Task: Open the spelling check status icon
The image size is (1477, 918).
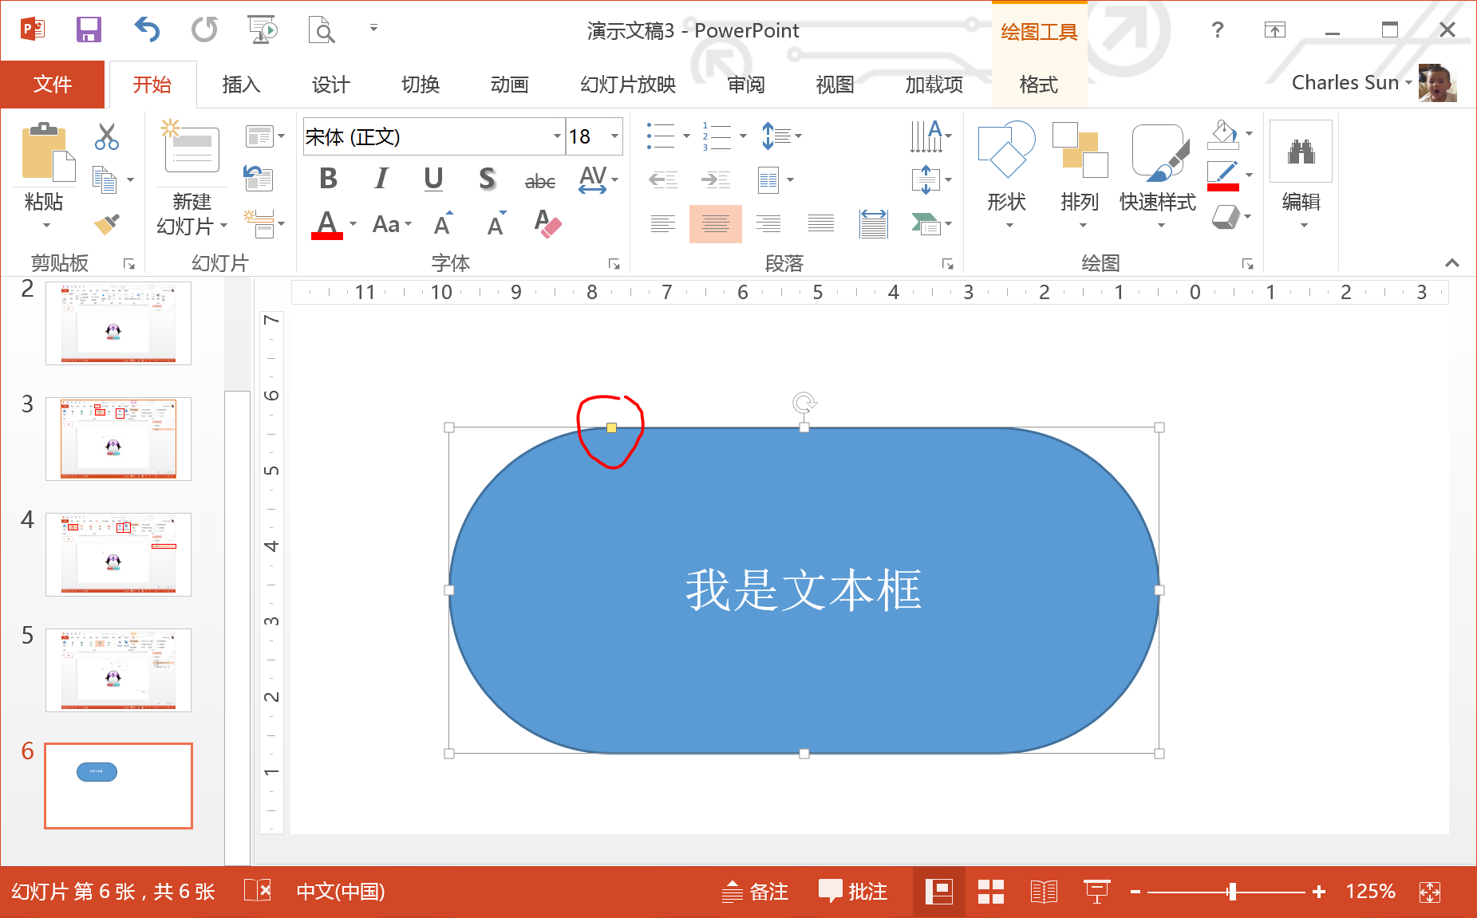Action: click(258, 891)
